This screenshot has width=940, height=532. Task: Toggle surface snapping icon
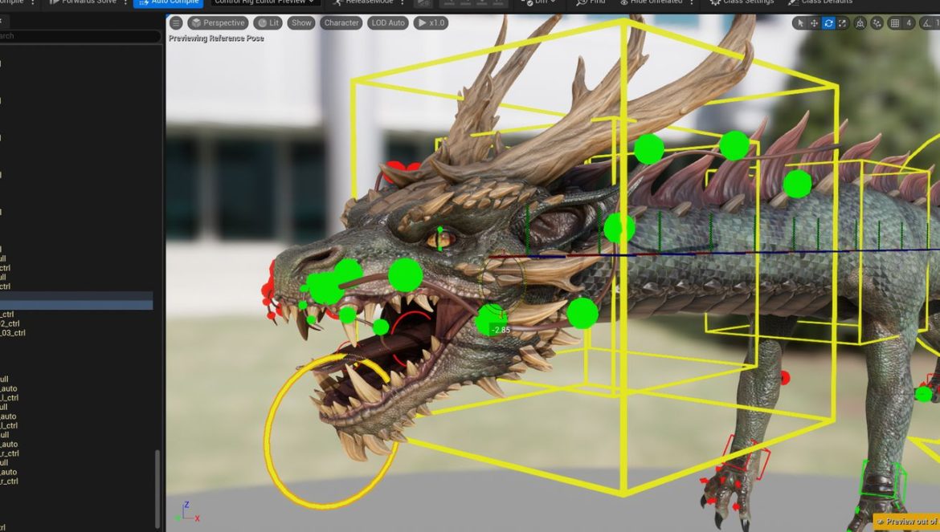877,23
